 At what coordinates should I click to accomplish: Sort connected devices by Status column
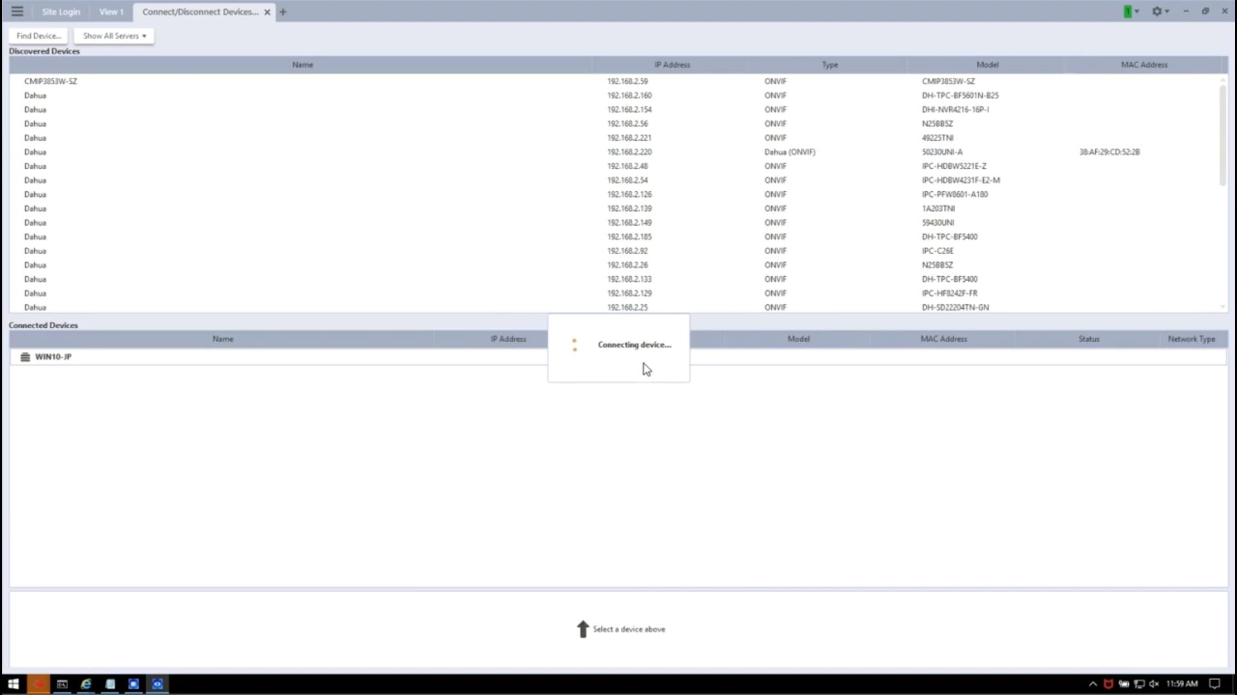(x=1088, y=339)
